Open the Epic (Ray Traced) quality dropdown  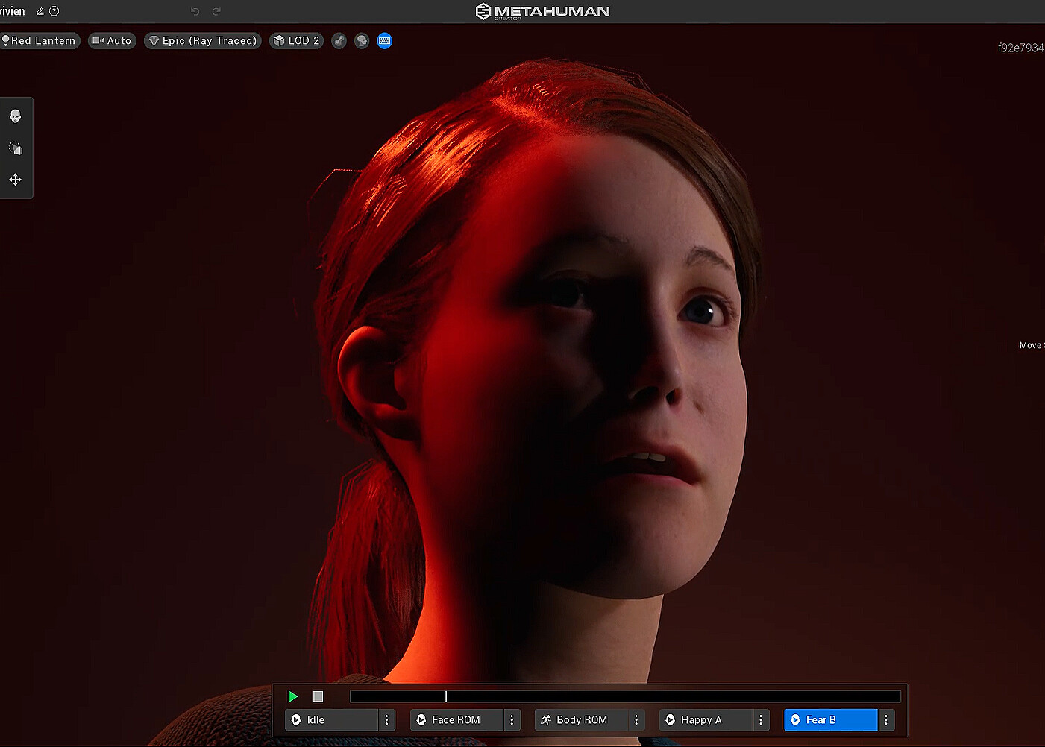point(203,41)
